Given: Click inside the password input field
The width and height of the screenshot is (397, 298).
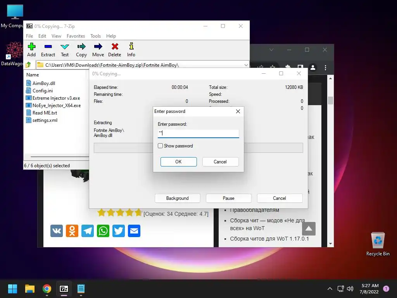Looking at the screenshot, I should [198, 133].
